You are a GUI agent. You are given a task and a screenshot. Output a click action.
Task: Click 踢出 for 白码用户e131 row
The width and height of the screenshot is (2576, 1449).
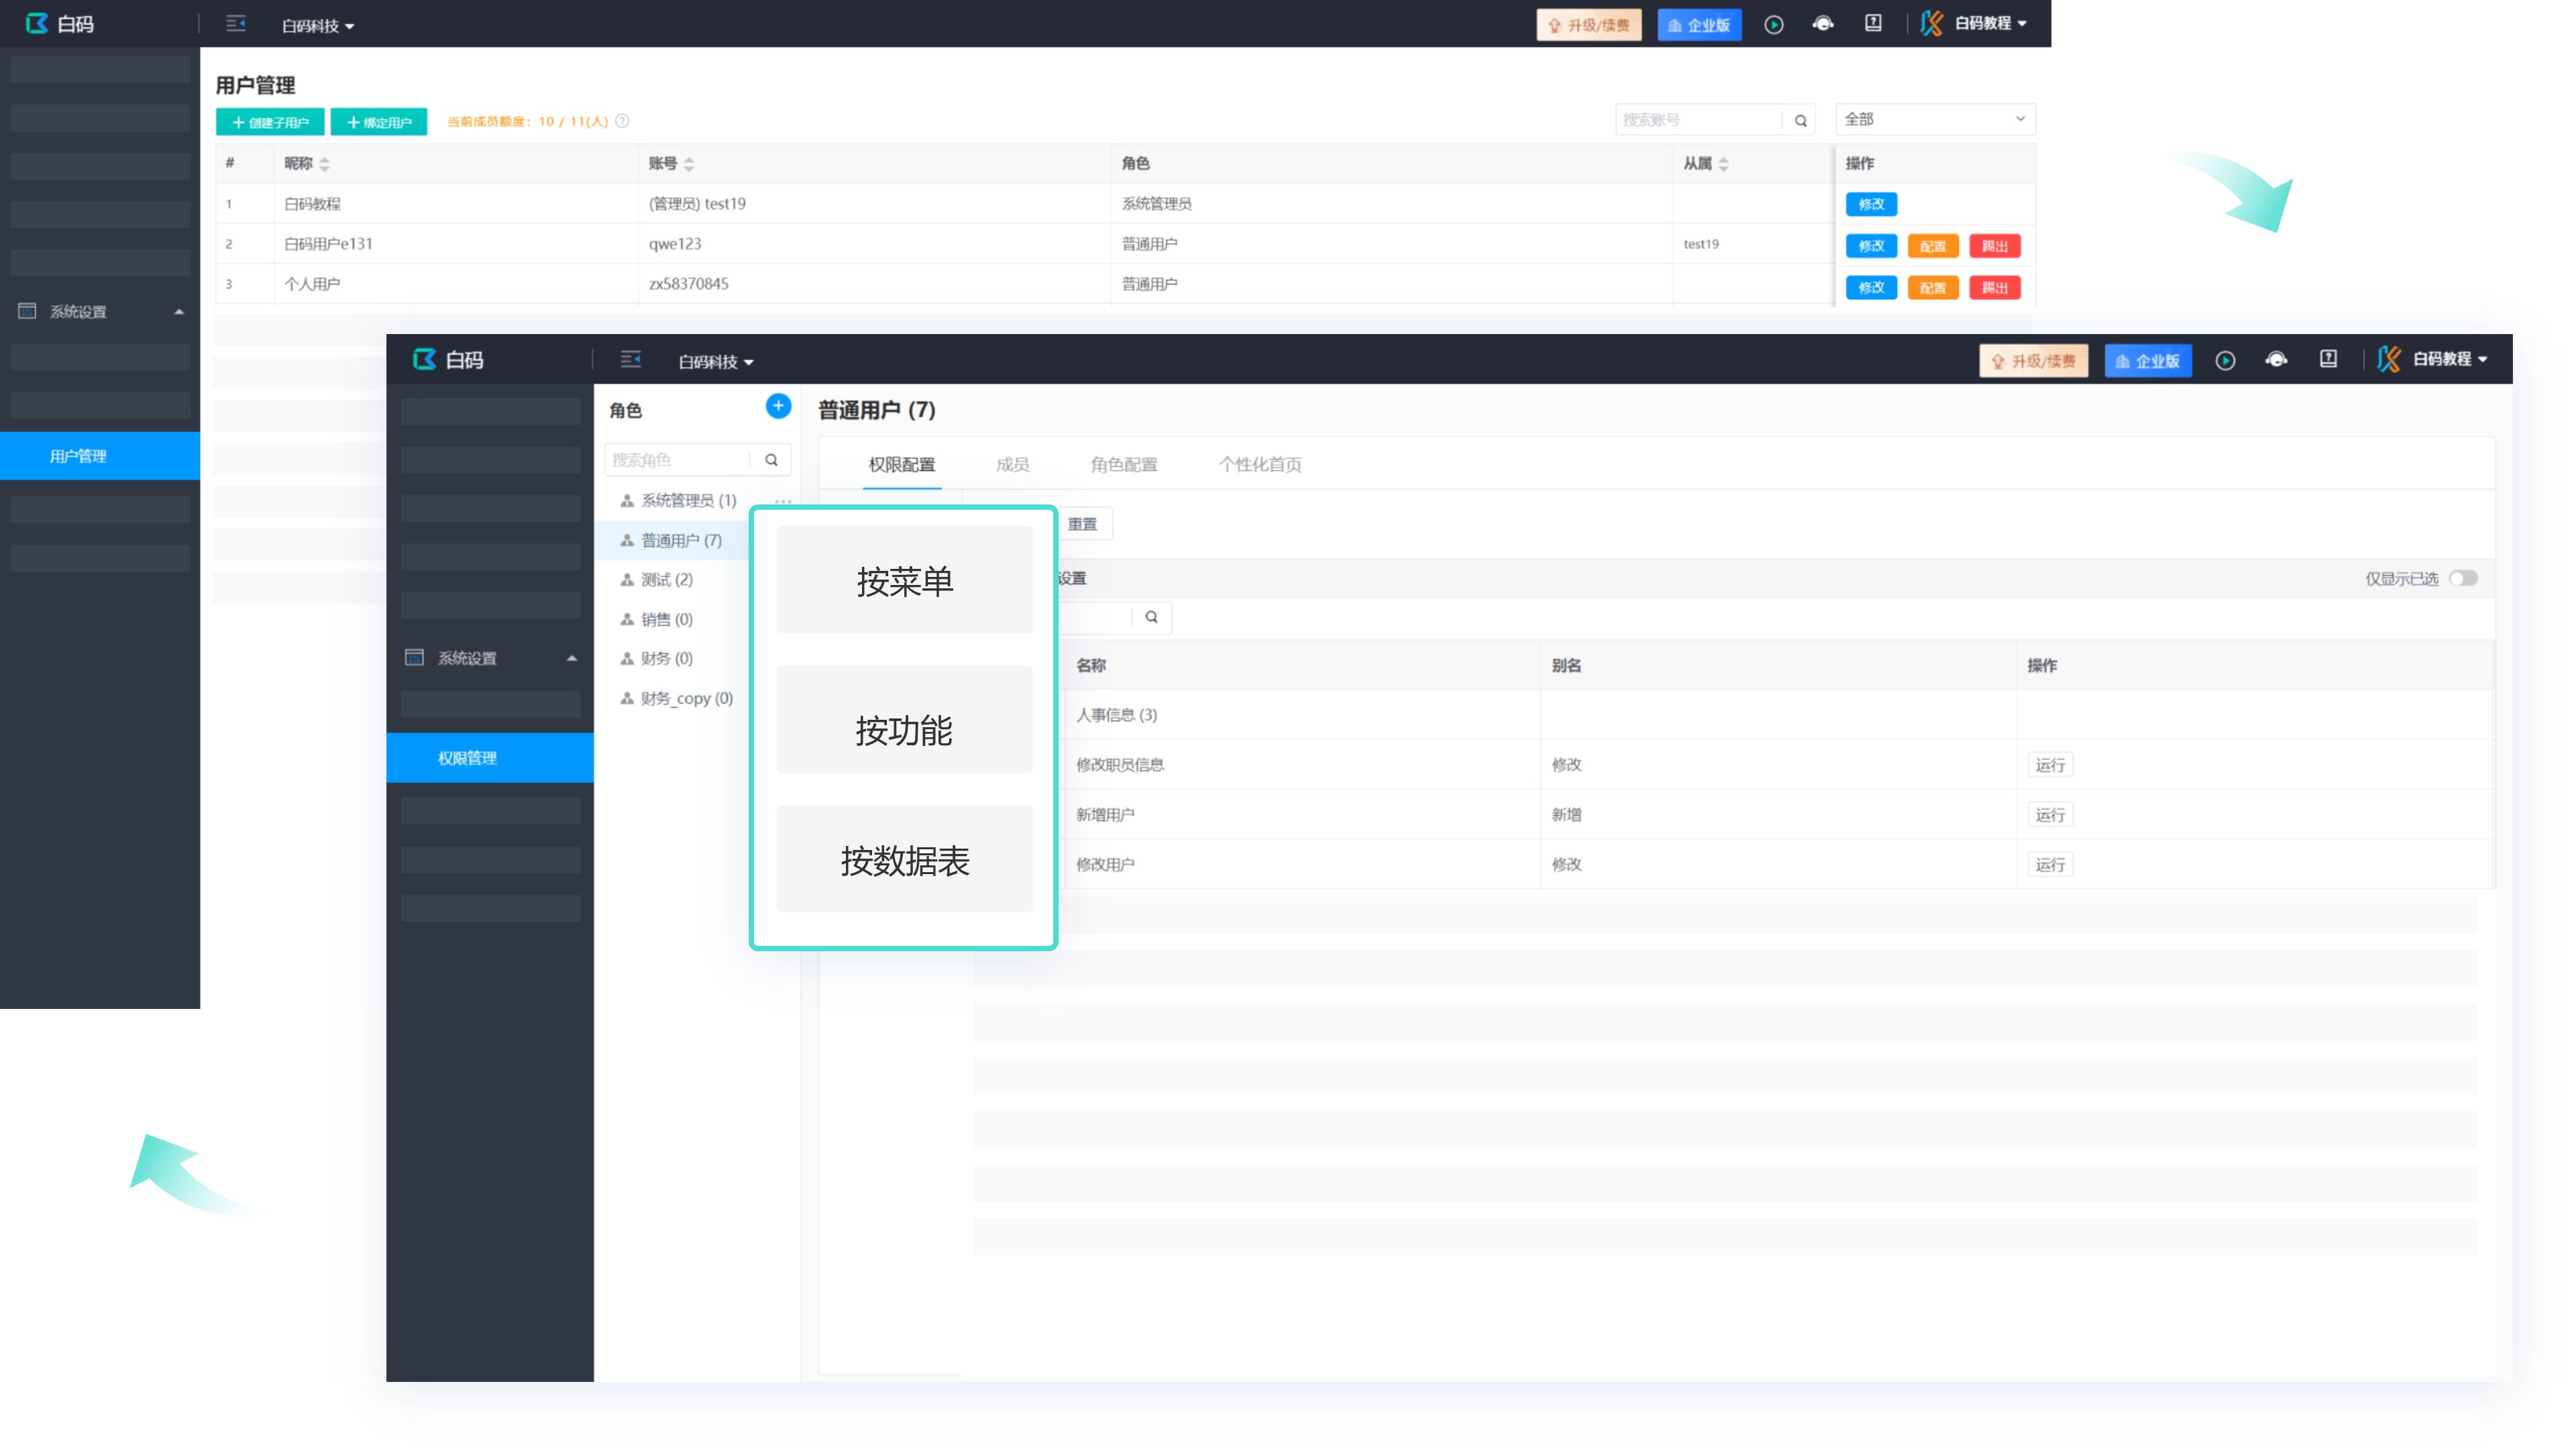coord(1995,246)
